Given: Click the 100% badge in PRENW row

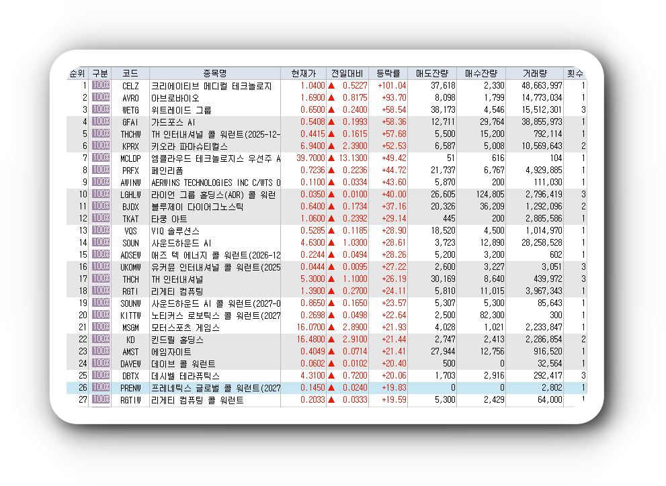Looking at the screenshot, I should tap(101, 387).
